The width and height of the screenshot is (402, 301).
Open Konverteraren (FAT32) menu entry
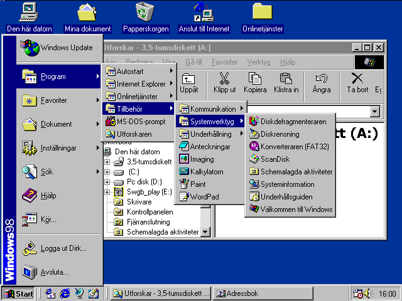(290, 146)
